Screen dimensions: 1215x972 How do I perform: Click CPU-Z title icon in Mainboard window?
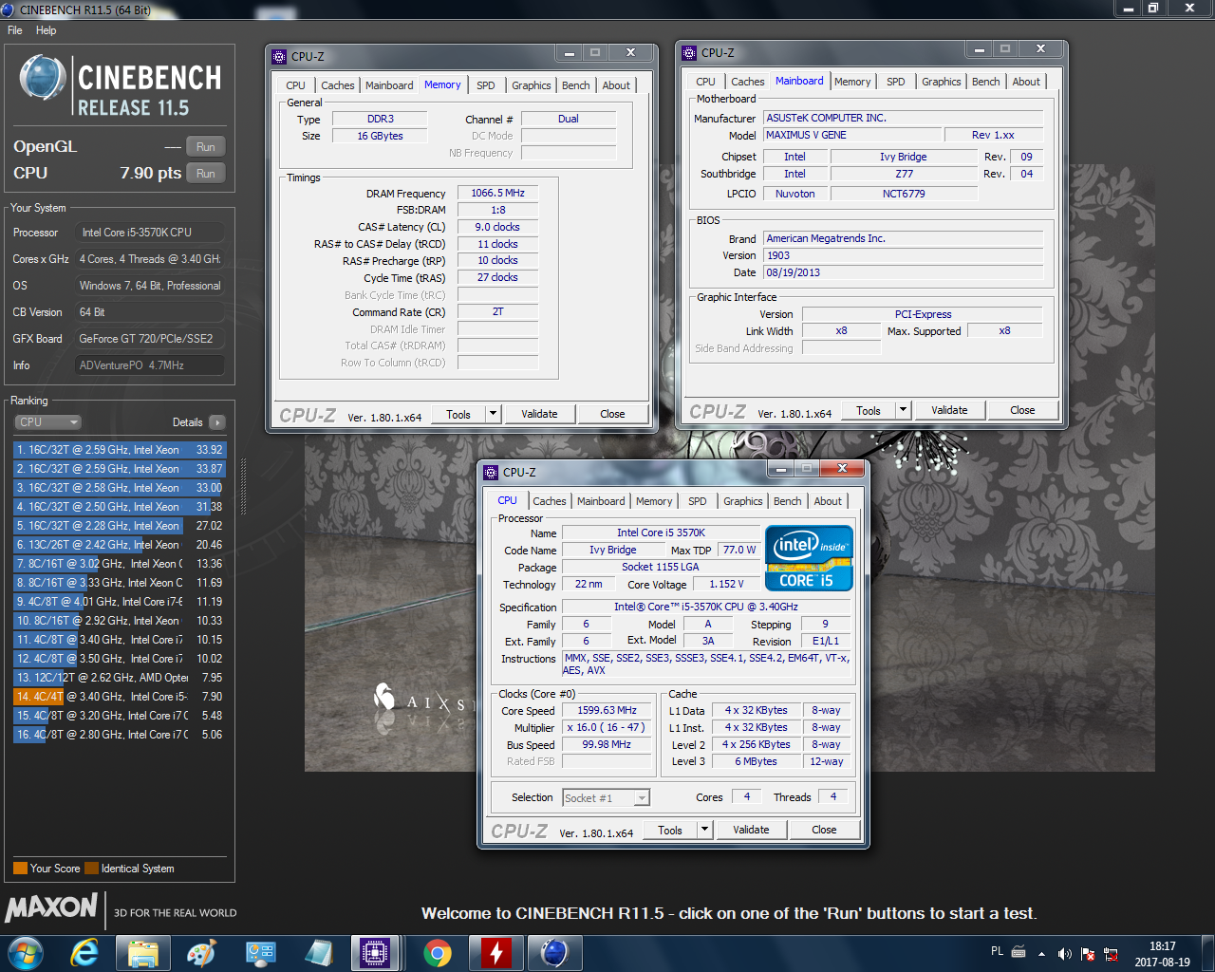690,52
